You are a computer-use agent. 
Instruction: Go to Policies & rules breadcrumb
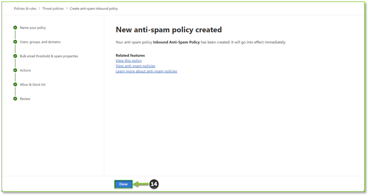pyautogui.click(x=25, y=9)
